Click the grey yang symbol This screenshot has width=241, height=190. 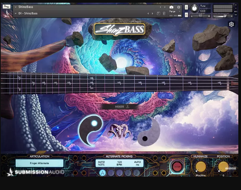pos(149,132)
